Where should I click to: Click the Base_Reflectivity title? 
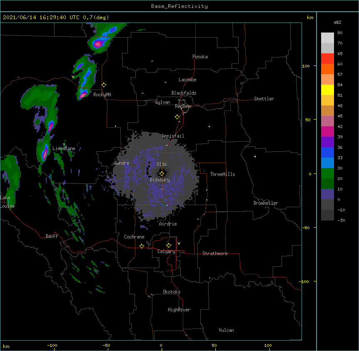pos(179,6)
